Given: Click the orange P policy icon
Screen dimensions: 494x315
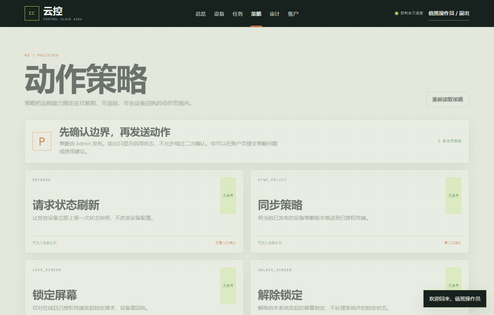Looking at the screenshot, I should click(42, 141).
